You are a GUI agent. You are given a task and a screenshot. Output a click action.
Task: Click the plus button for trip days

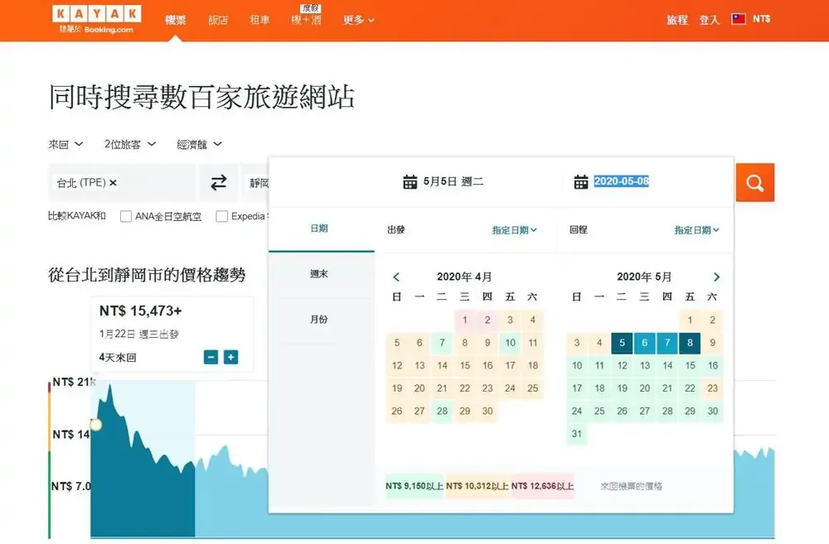[231, 357]
